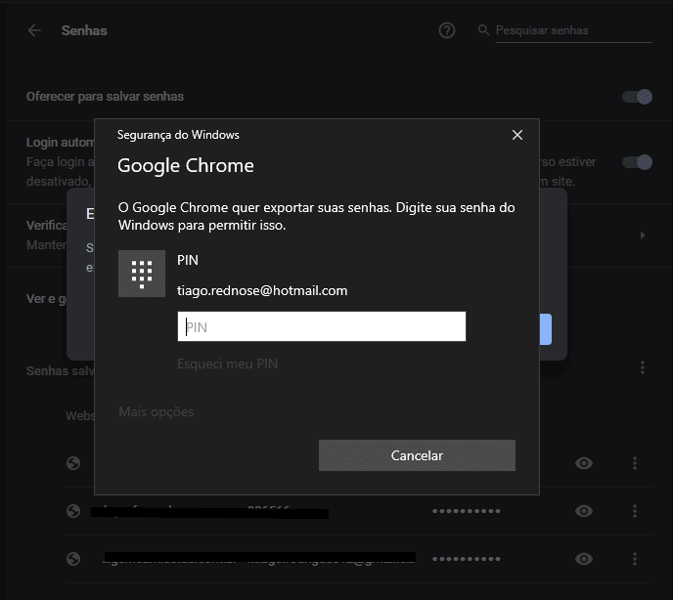Focus the 'Pesquisar senhas' search field

(574, 30)
